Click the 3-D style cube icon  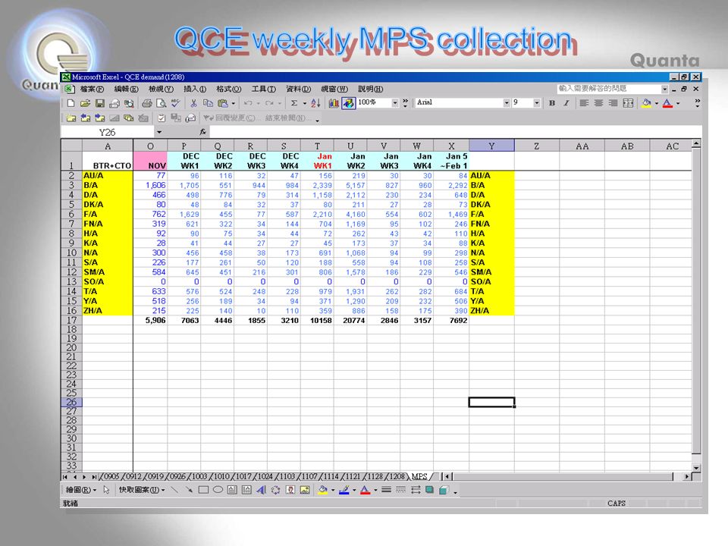444,490
